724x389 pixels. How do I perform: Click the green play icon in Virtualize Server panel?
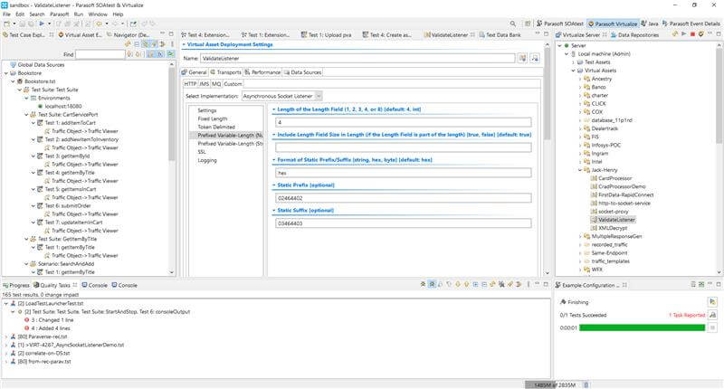pyautogui.click(x=684, y=33)
